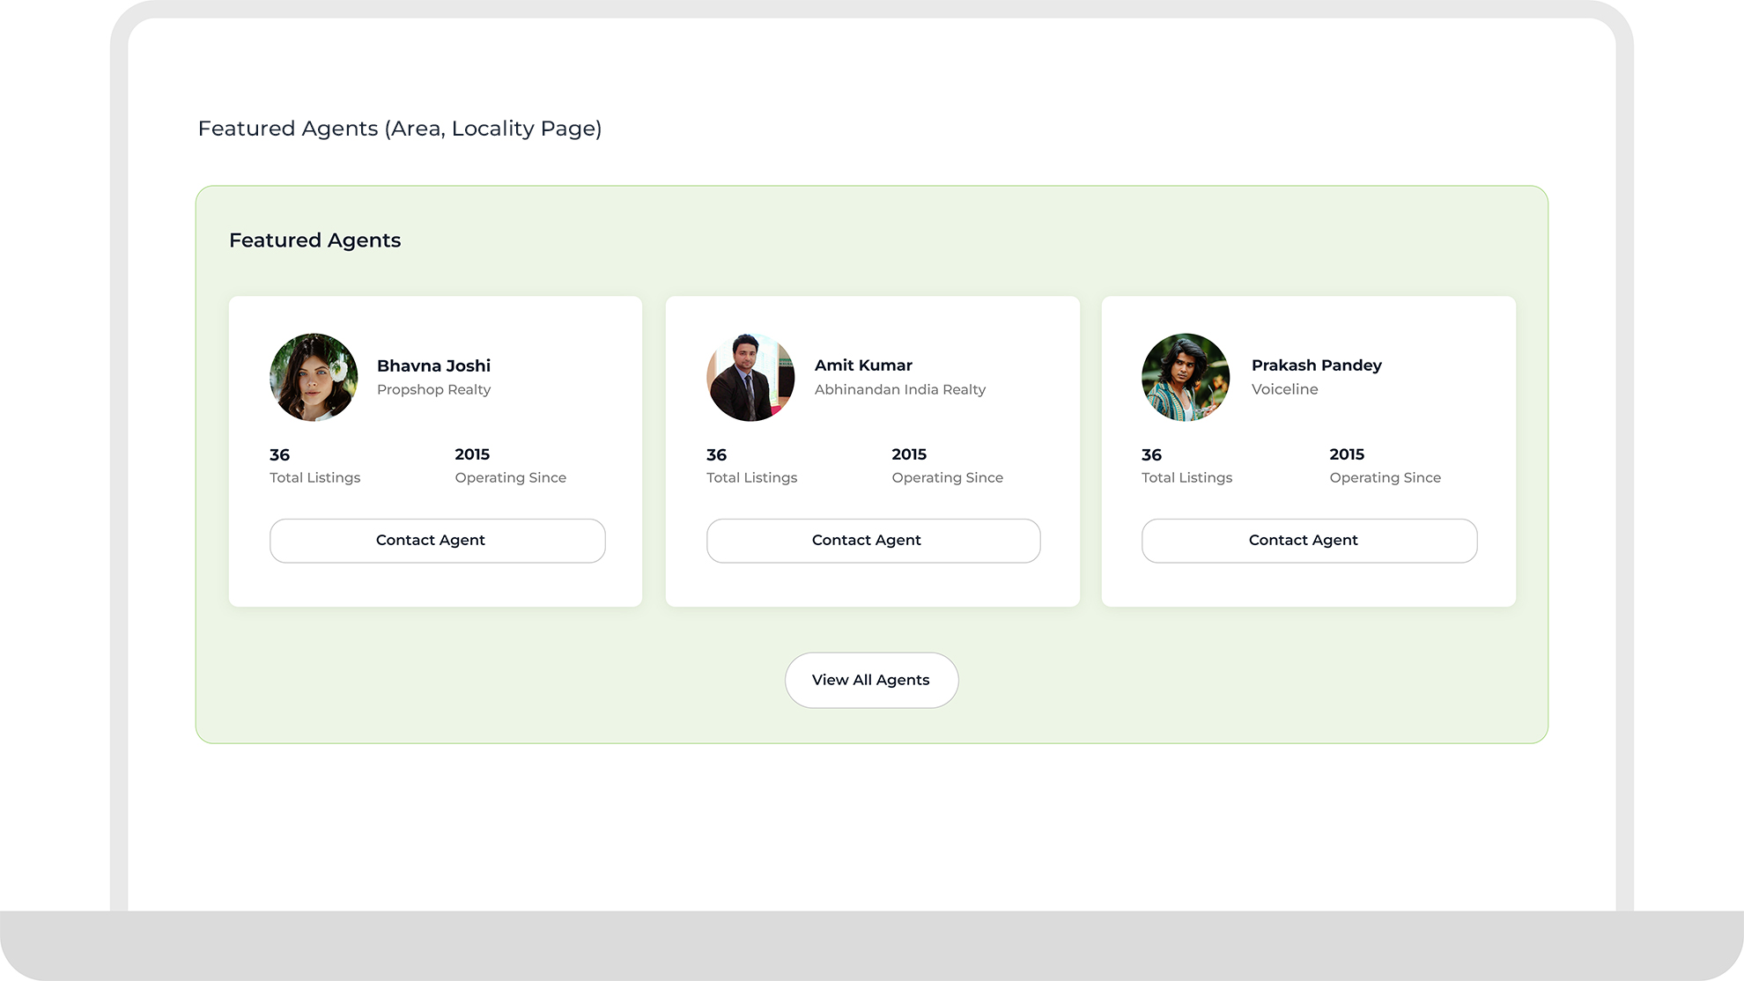Click the Featured Agents section heading
1744x981 pixels.
(314, 240)
